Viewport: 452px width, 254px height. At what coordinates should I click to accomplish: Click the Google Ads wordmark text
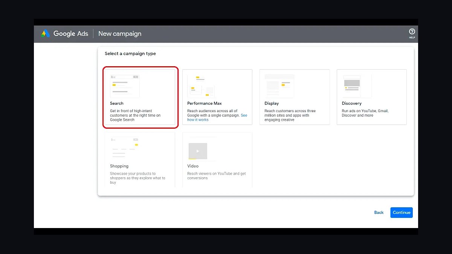[71, 33]
